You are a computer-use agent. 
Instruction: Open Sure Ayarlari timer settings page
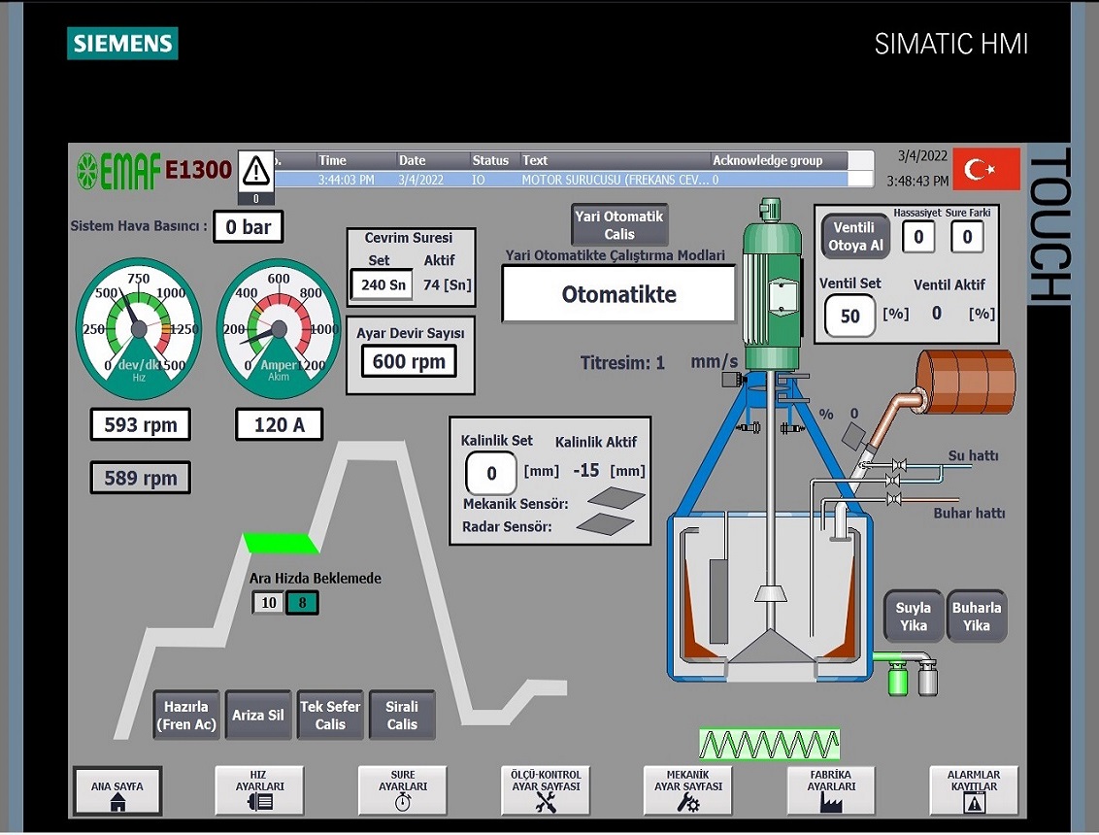tap(403, 791)
